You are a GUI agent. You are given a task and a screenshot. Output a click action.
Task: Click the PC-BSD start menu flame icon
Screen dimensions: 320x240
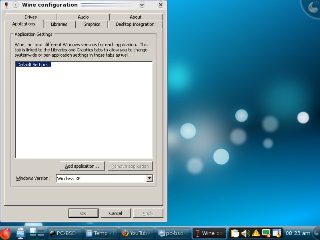click(5, 233)
